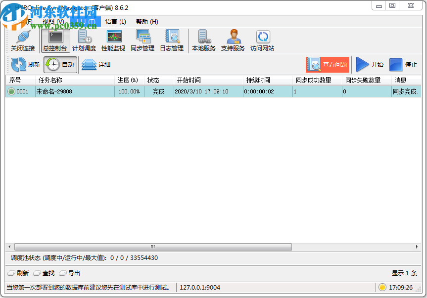Open the 语言 language menu
This screenshot has height=298, width=427.
click(115, 22)
